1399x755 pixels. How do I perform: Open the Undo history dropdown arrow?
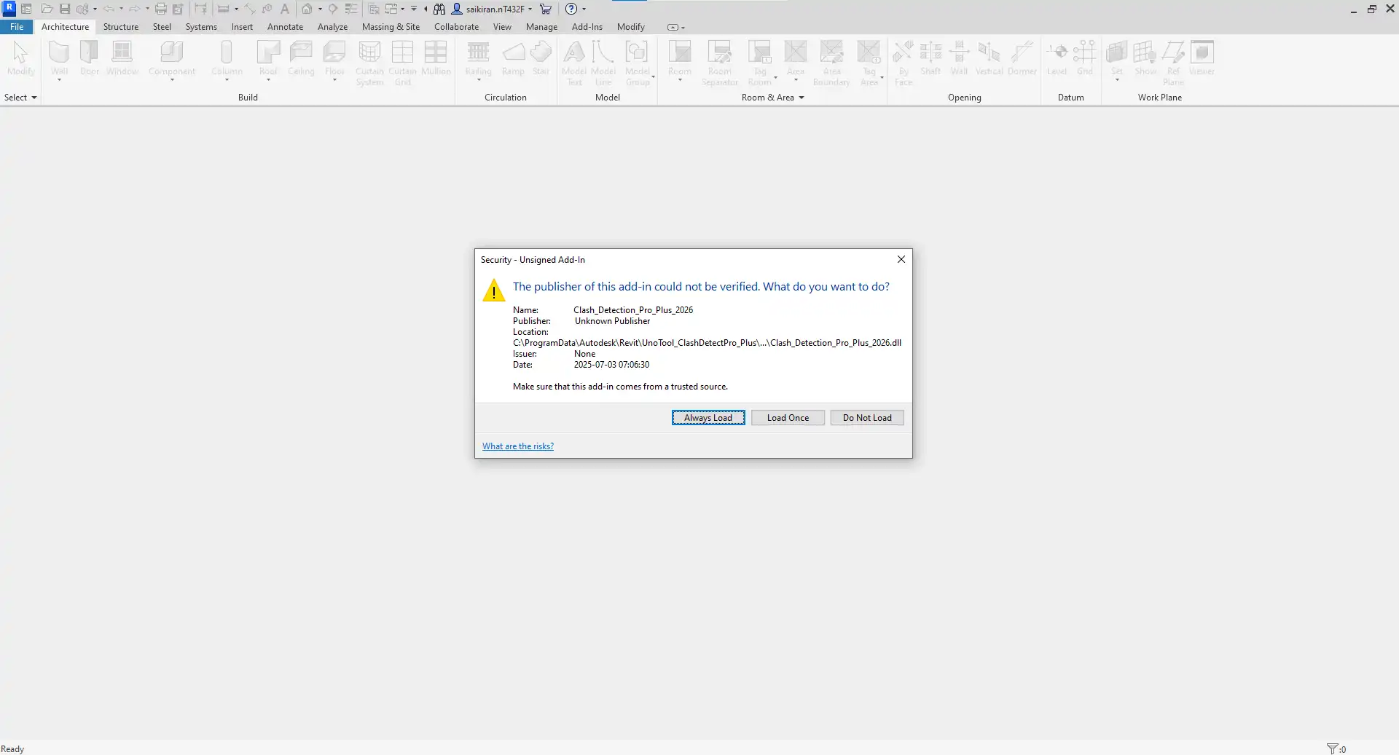(121, 9)
